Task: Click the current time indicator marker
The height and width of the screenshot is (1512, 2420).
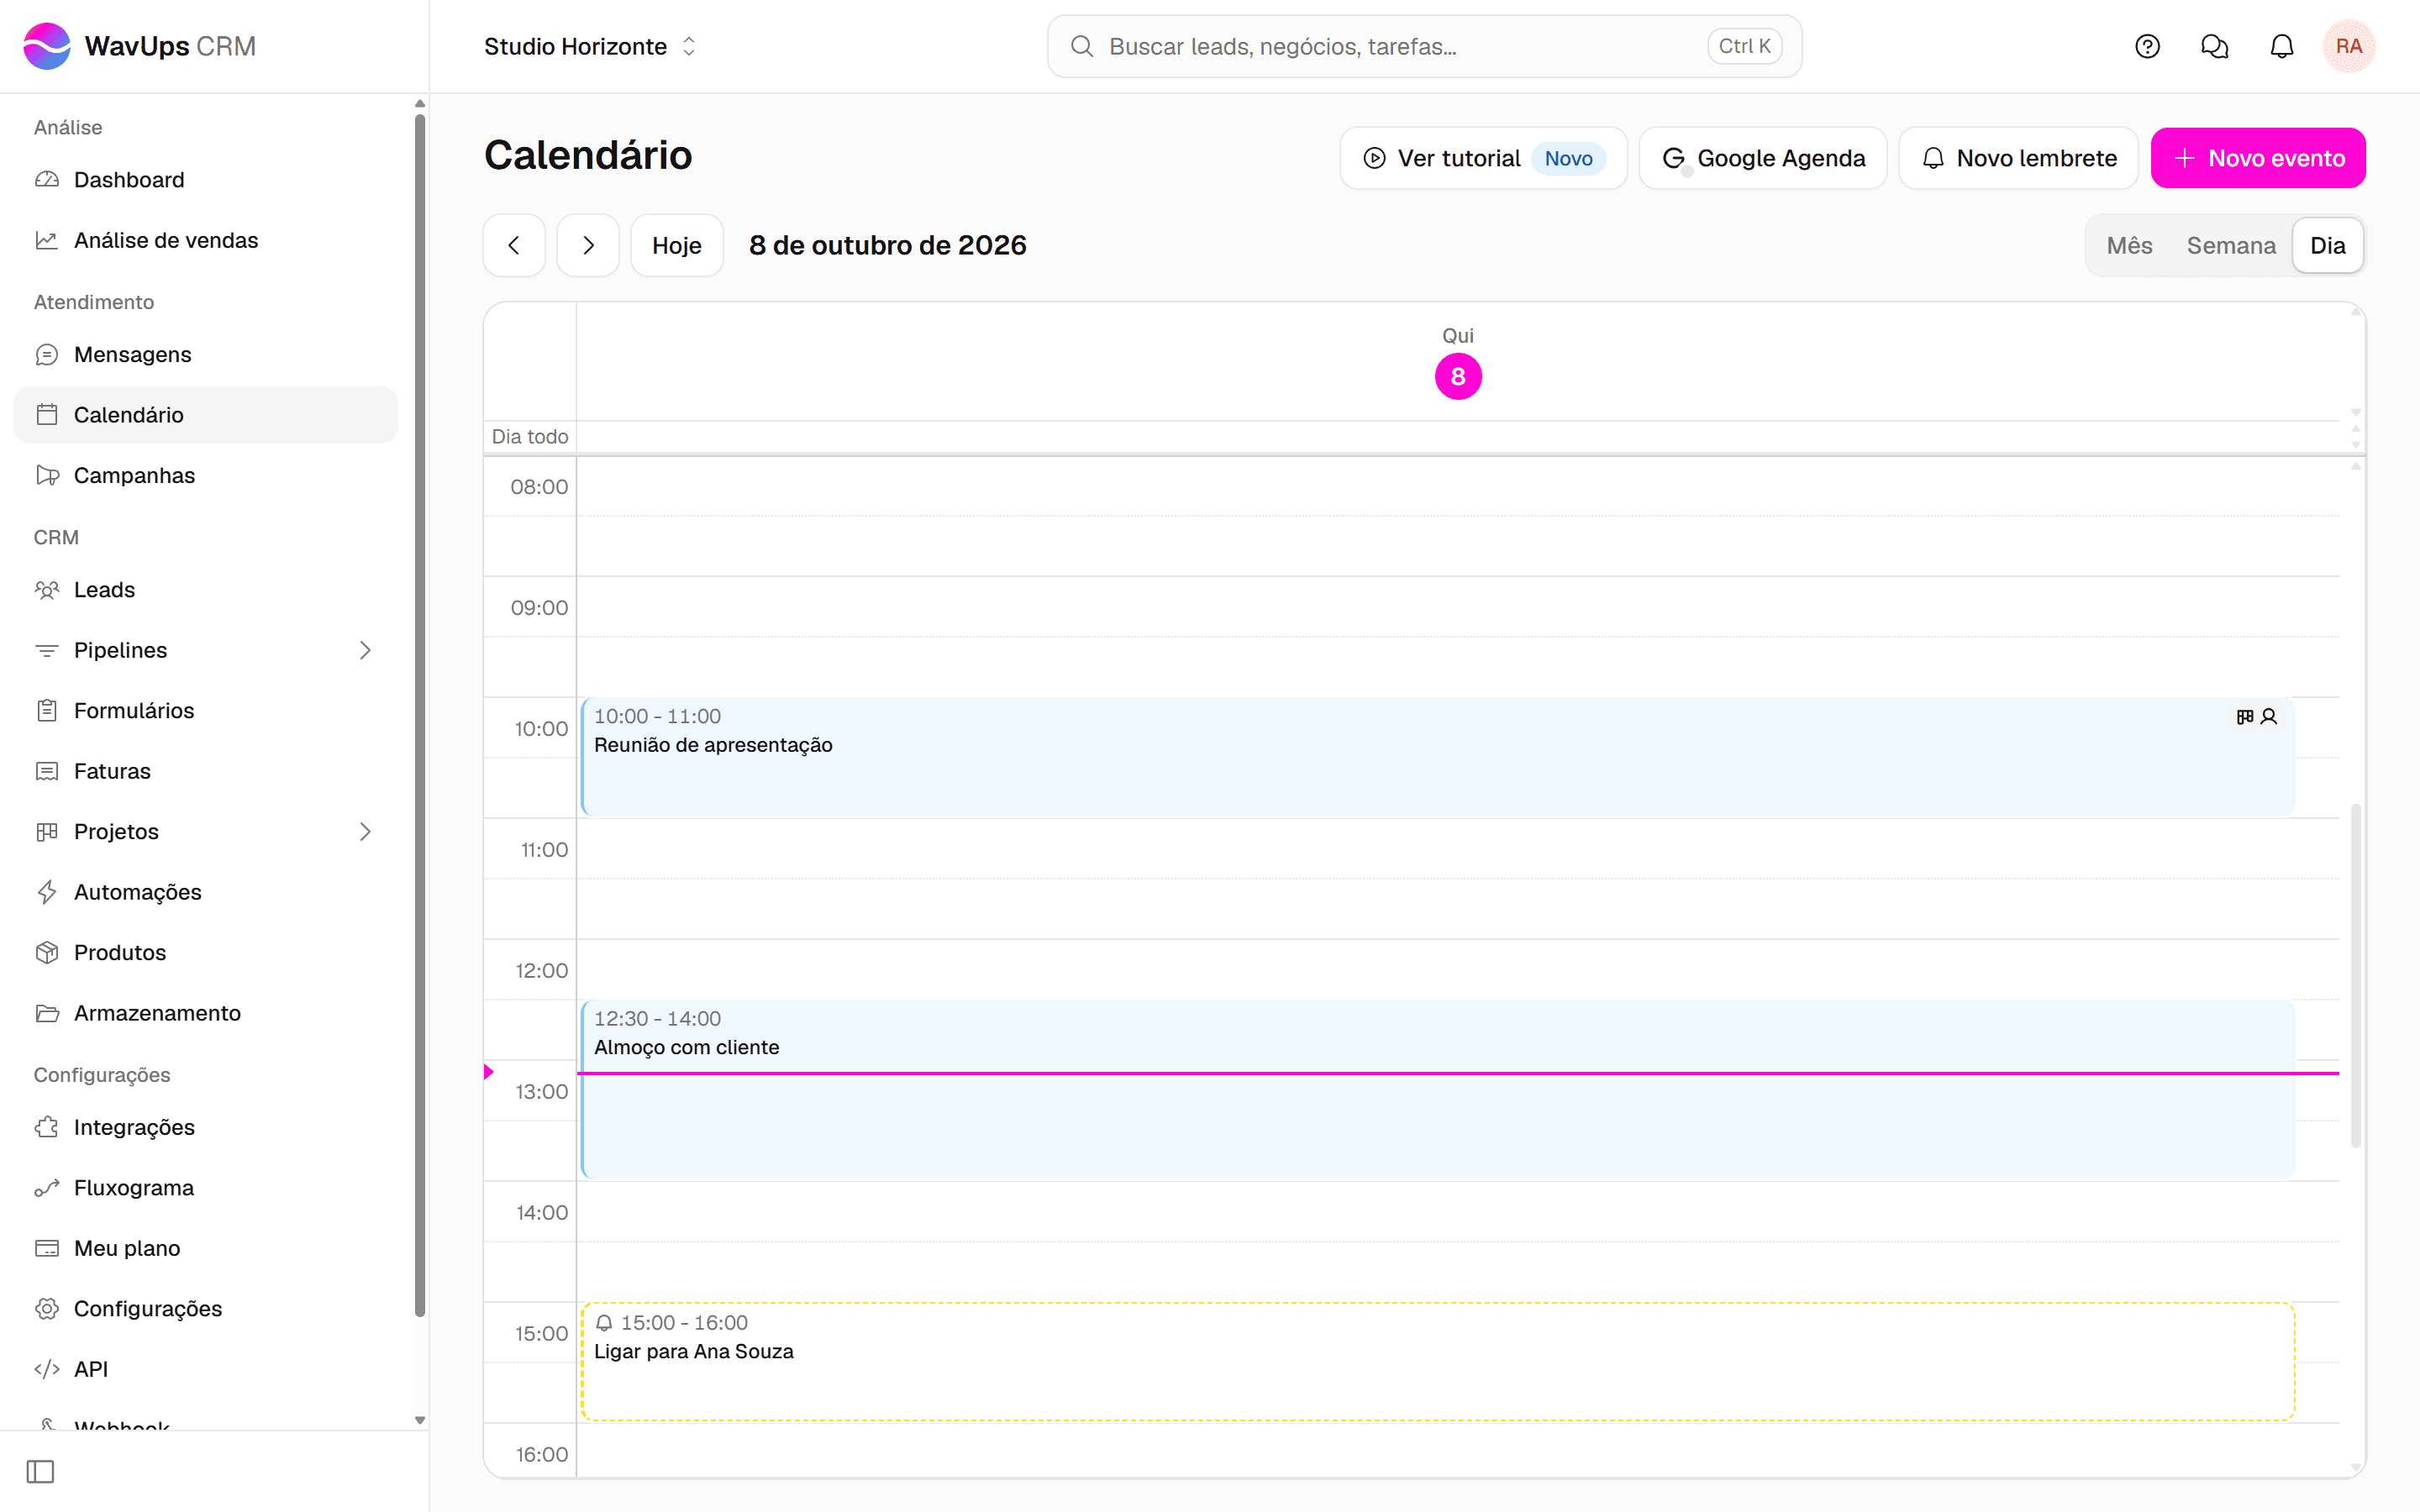Action: click(x=488, y=1072)
